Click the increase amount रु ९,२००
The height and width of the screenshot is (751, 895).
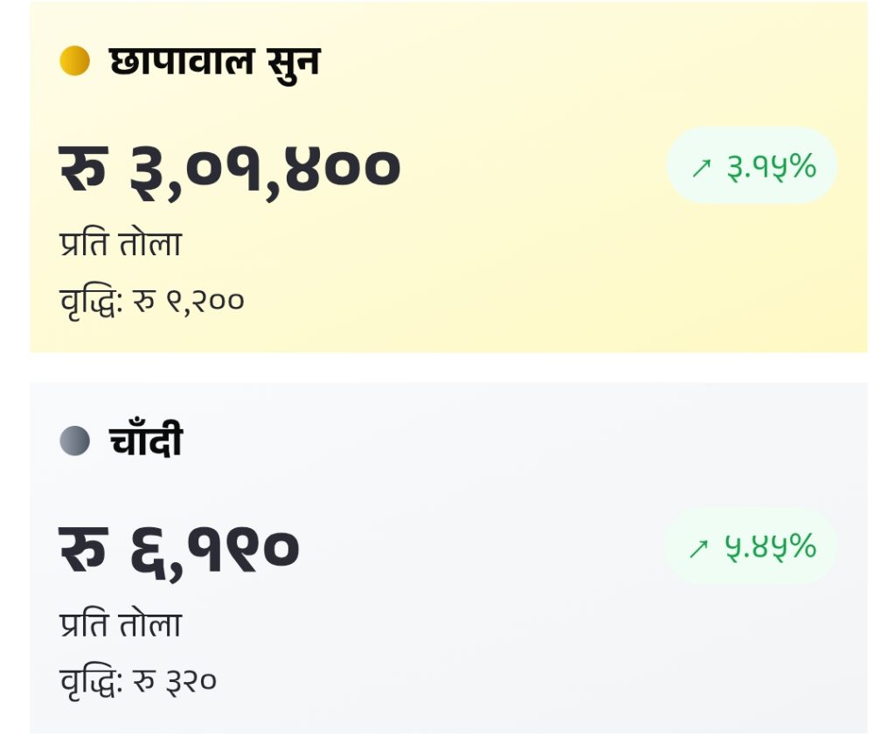(x=188, y=302)
